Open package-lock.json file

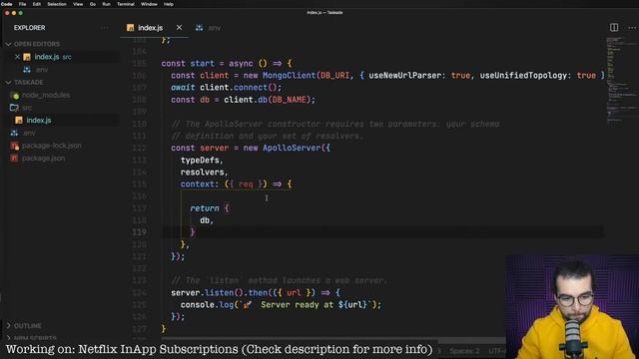[x=52, y=146]
